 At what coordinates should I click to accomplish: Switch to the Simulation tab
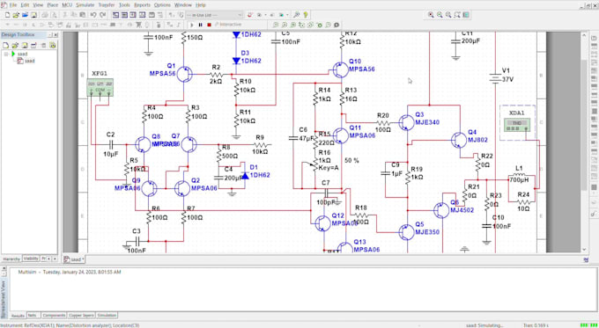[x=107, y=316]
